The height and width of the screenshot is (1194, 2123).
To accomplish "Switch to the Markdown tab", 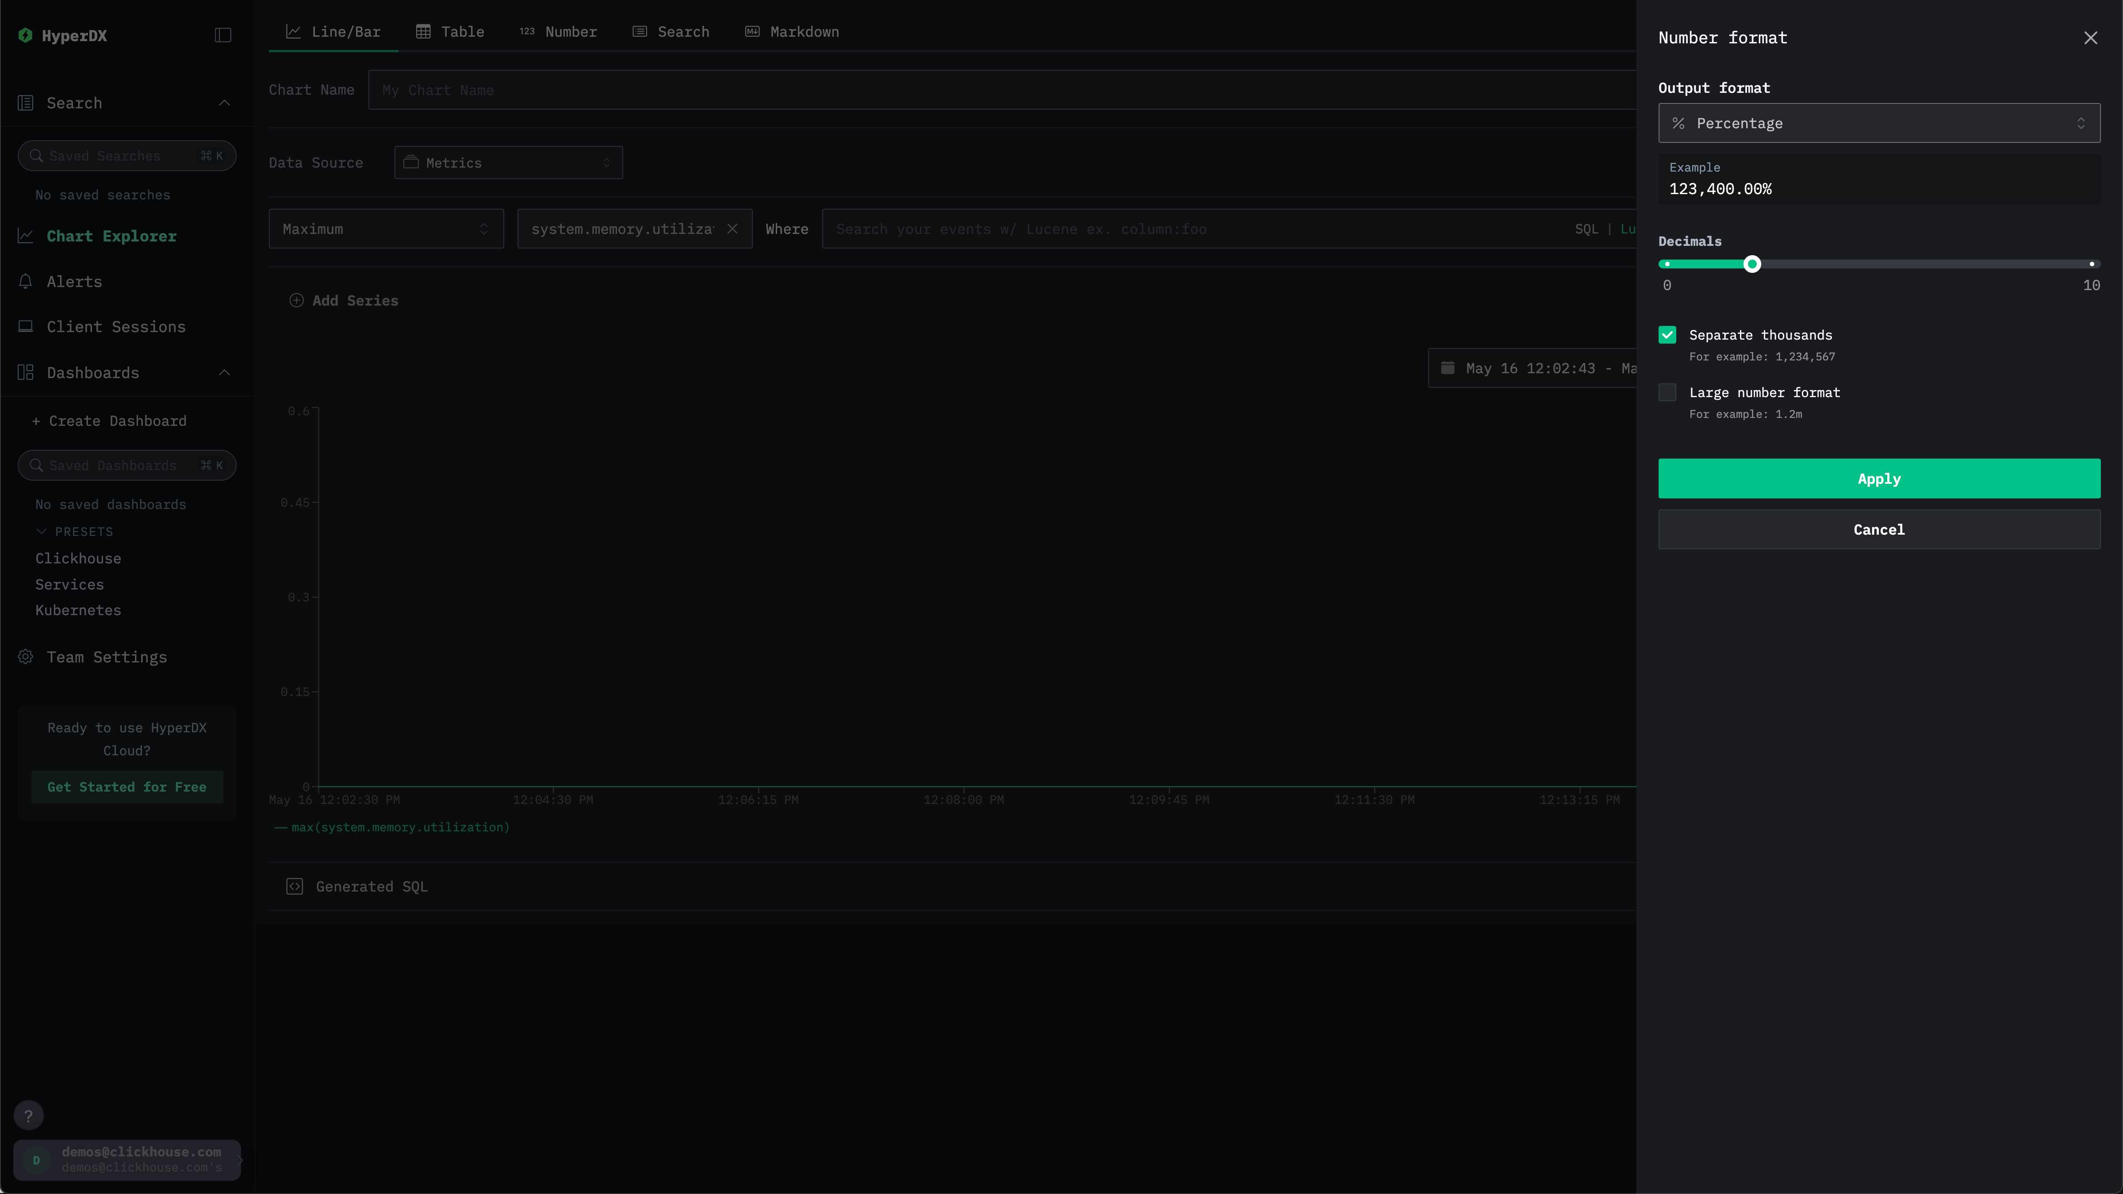I will [x=792, y=32].
